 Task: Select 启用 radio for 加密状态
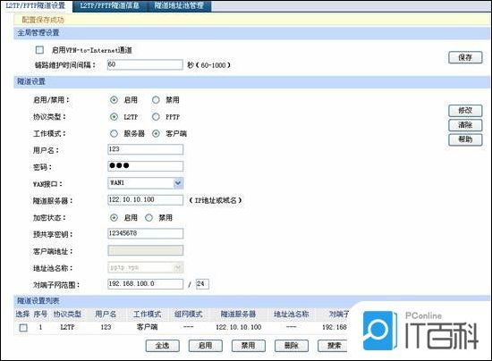pos(114,218)
